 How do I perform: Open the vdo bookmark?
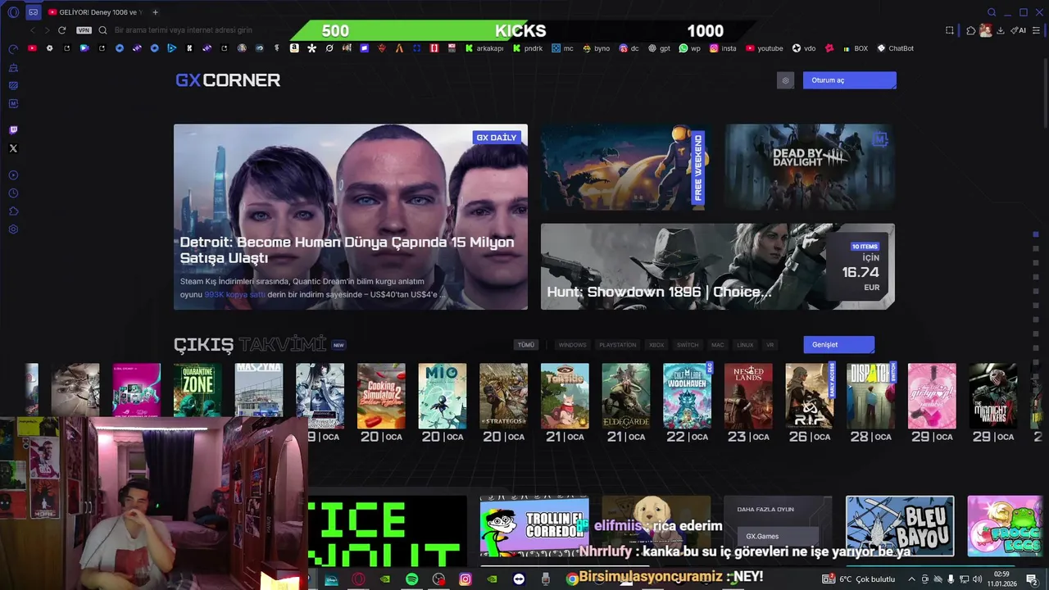[x=803, y=48]
